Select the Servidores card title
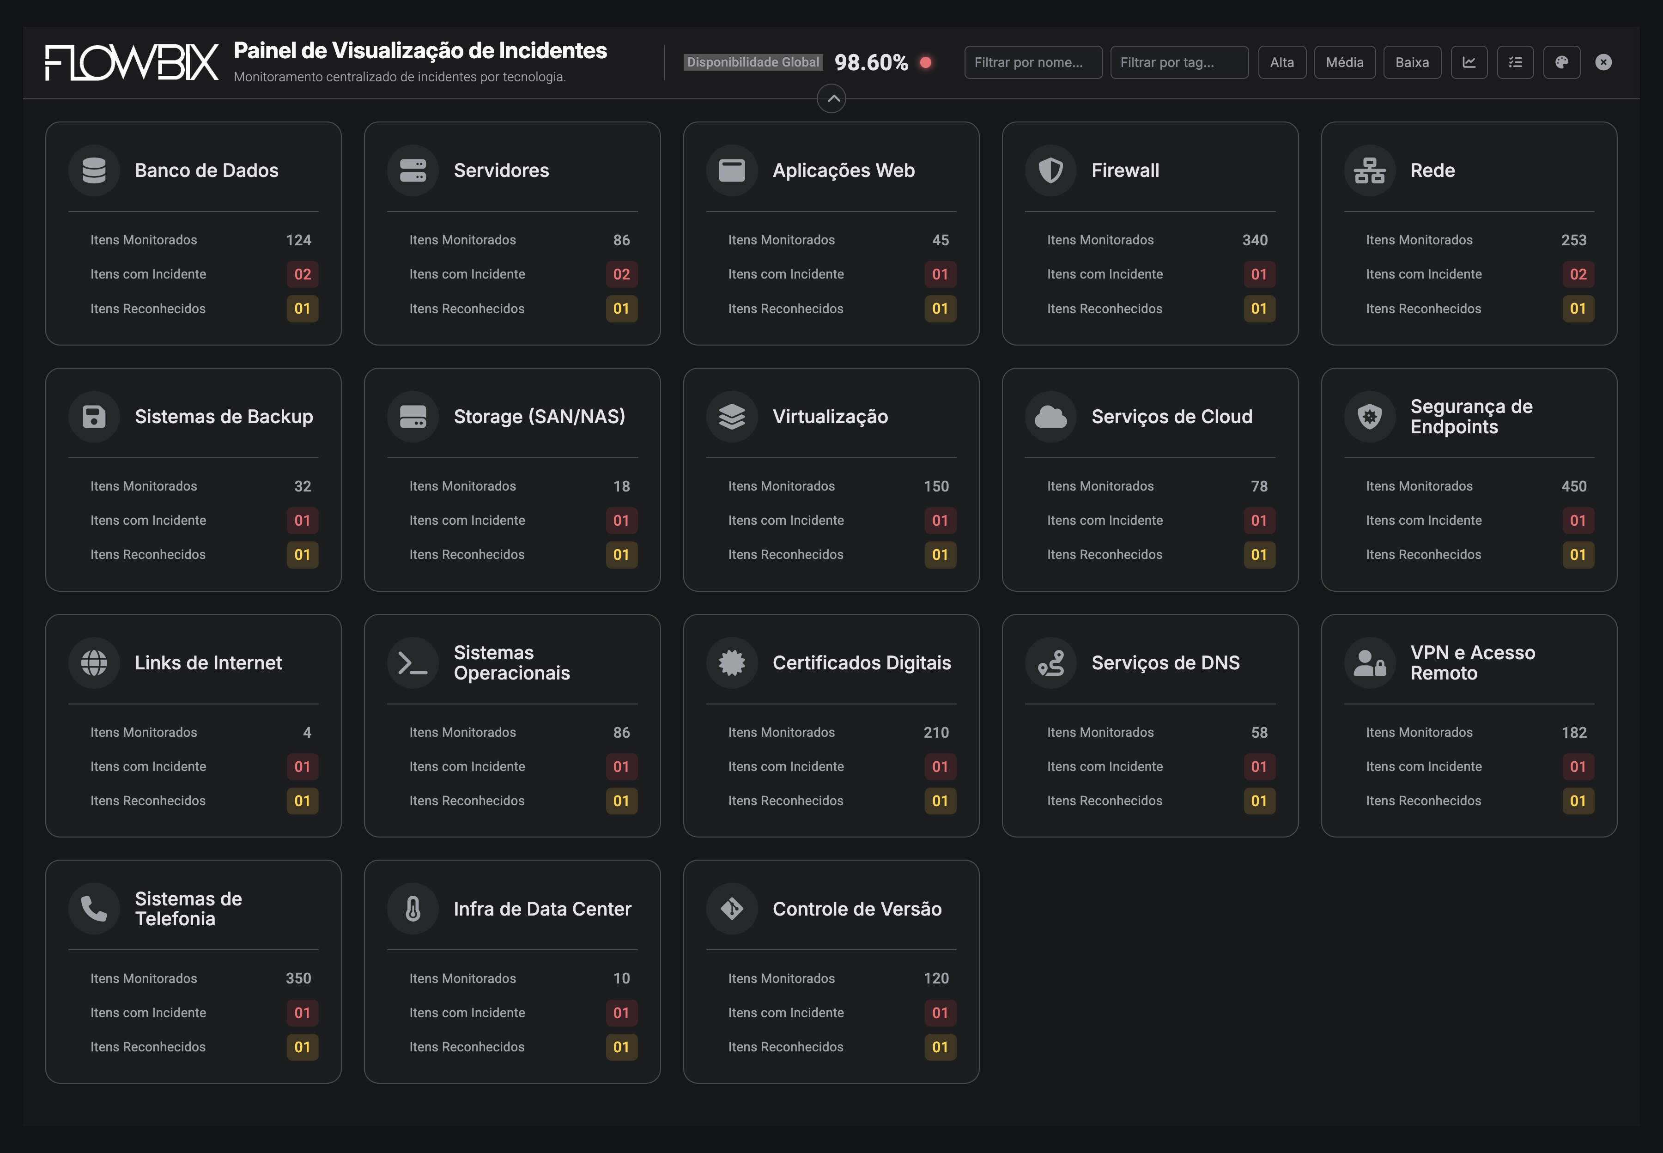The image size is (1663, 1153). [x=501, y=170]
